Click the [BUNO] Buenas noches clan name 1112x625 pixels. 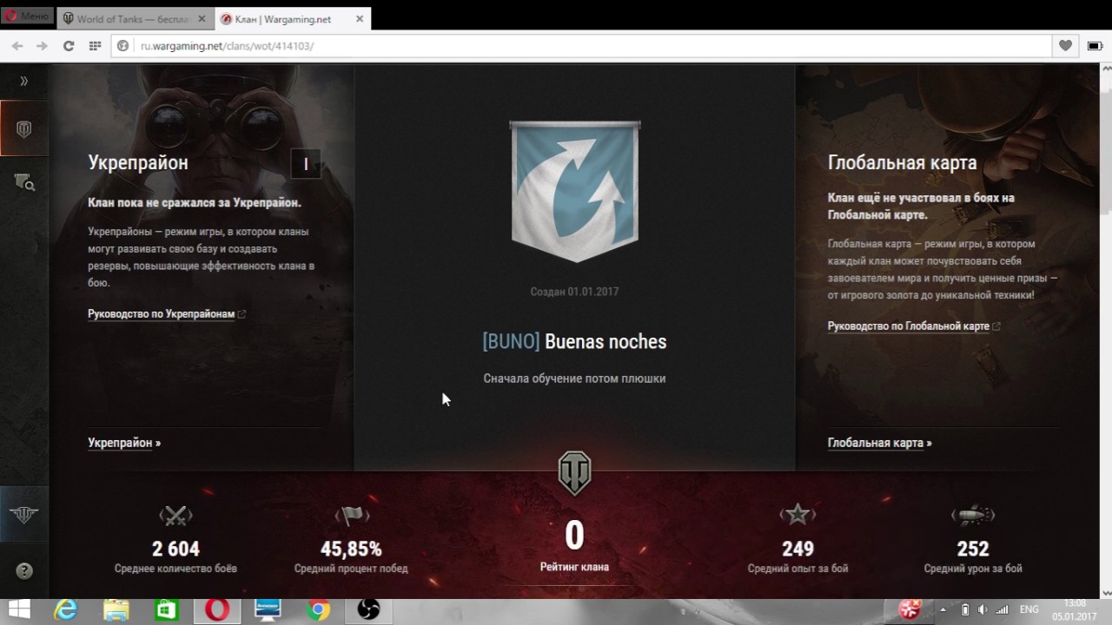[x=574, y=341]
